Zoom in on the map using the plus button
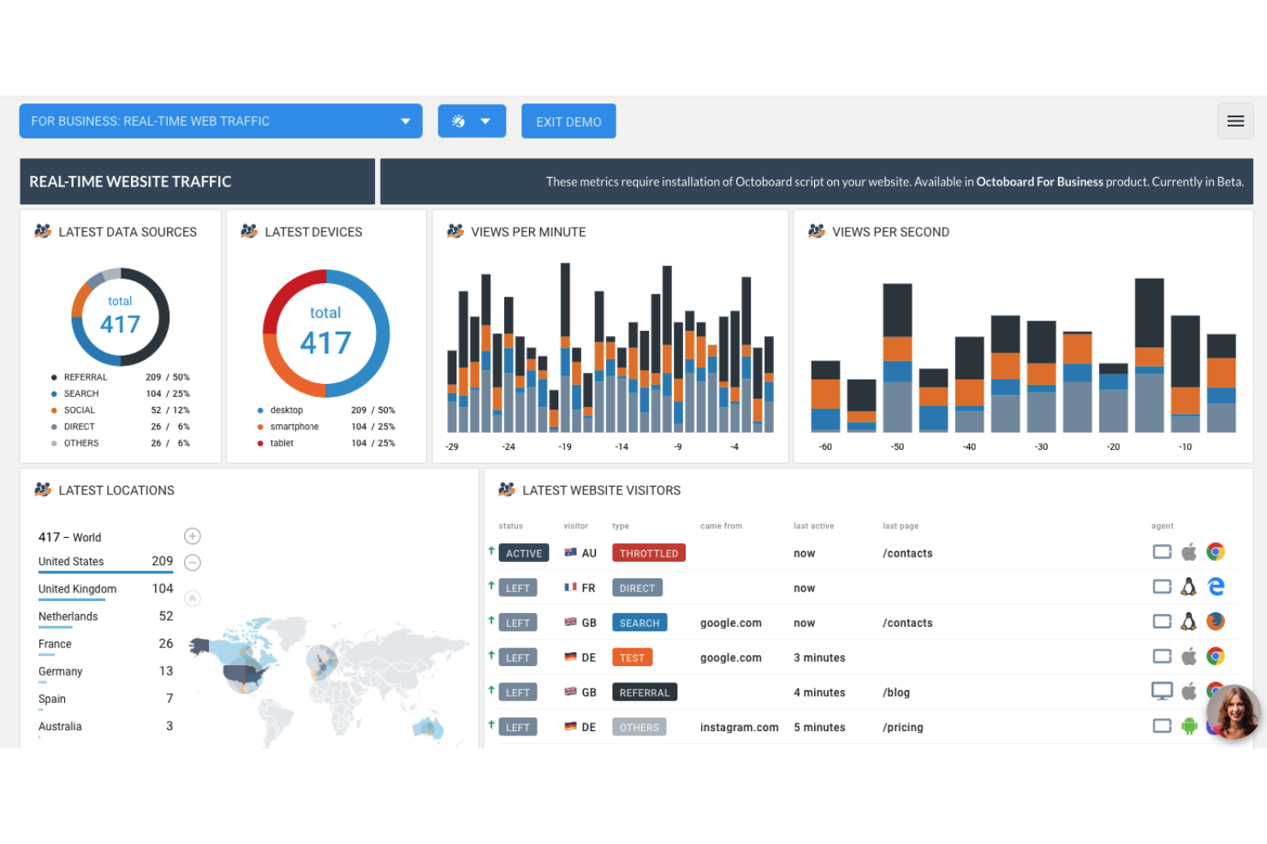Viewport: 1267px width, 844px height. point(192,535)
